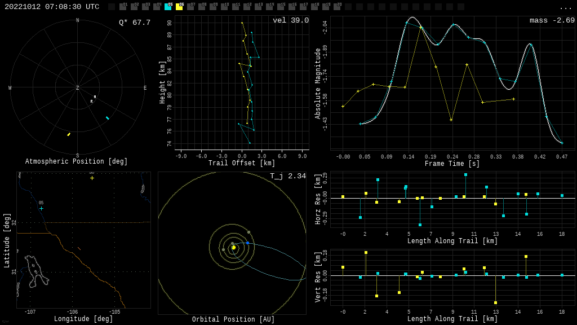The width and height of the screenshot is (577, 325).
Task: Enable station 01 in the top strip
Action: [123, 7]
